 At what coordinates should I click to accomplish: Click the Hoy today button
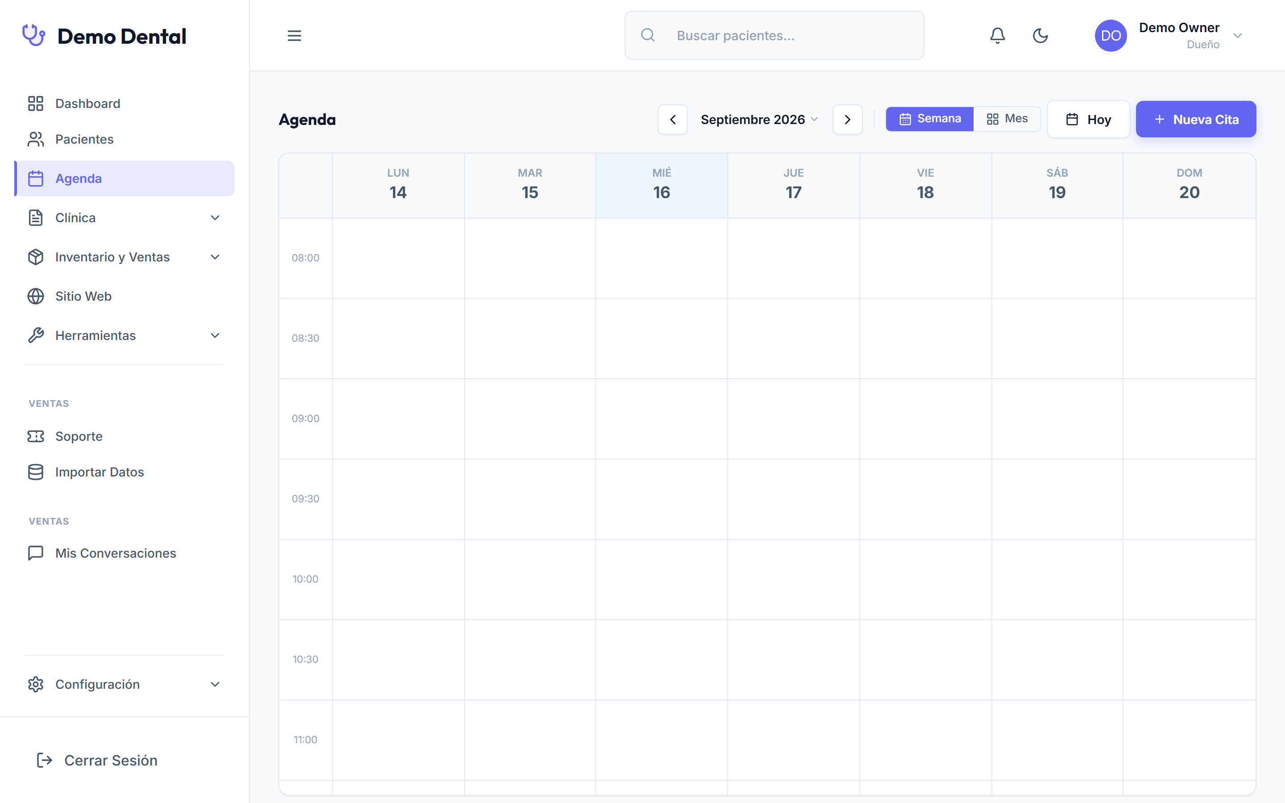click(x=1089, y=120)
